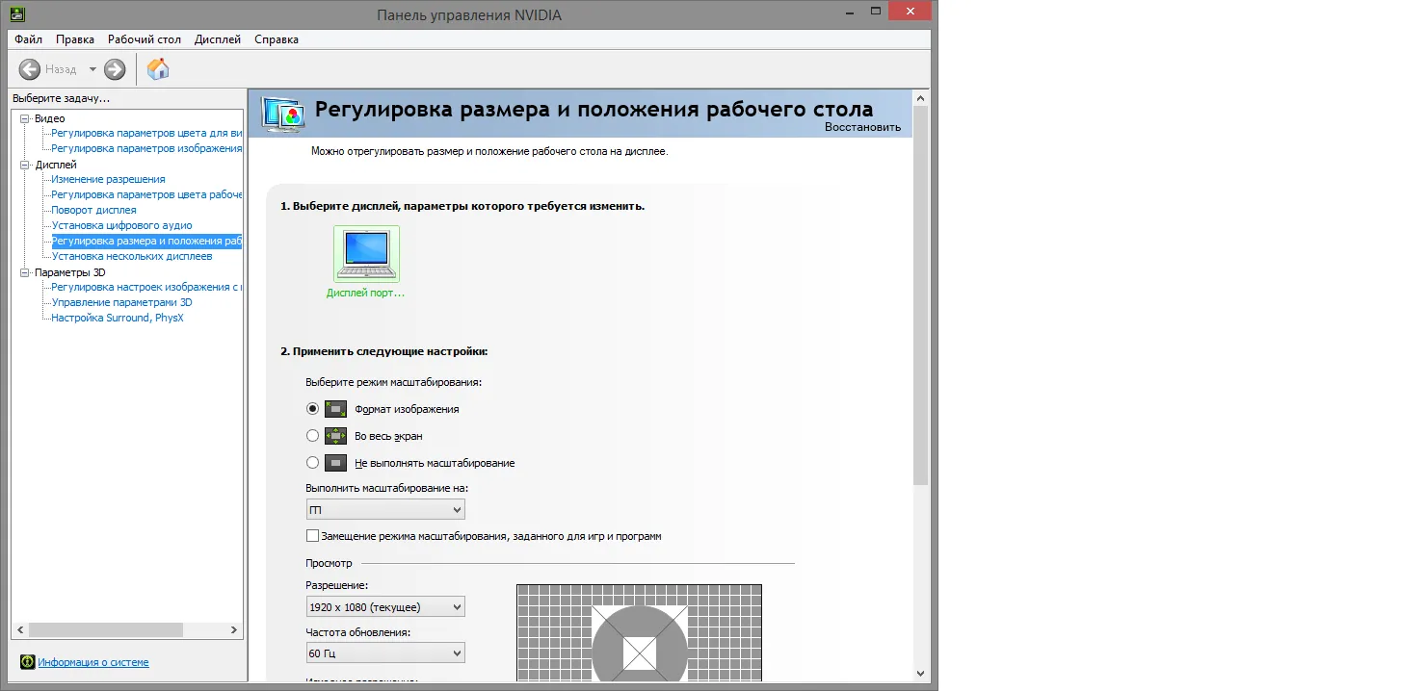Open Управление параметрами 3D task
Viewport: 1425px width, 691px height.
click(x=121, y=302)
